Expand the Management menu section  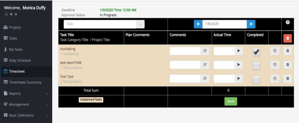click(26, 105)
